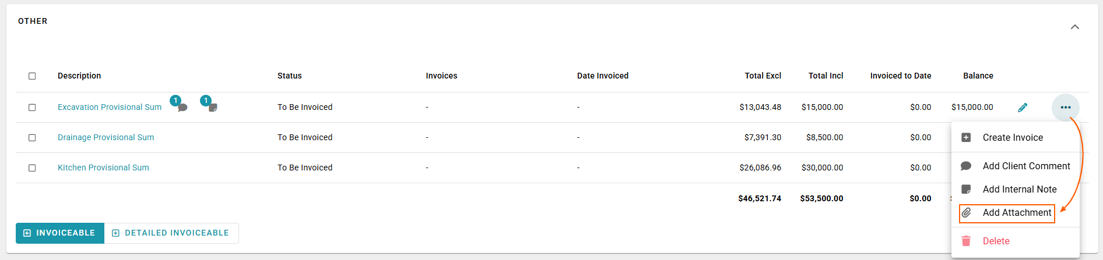The image size is (1103, 260).
Task: Open the three-dot more options menu
Action: 1065,108
